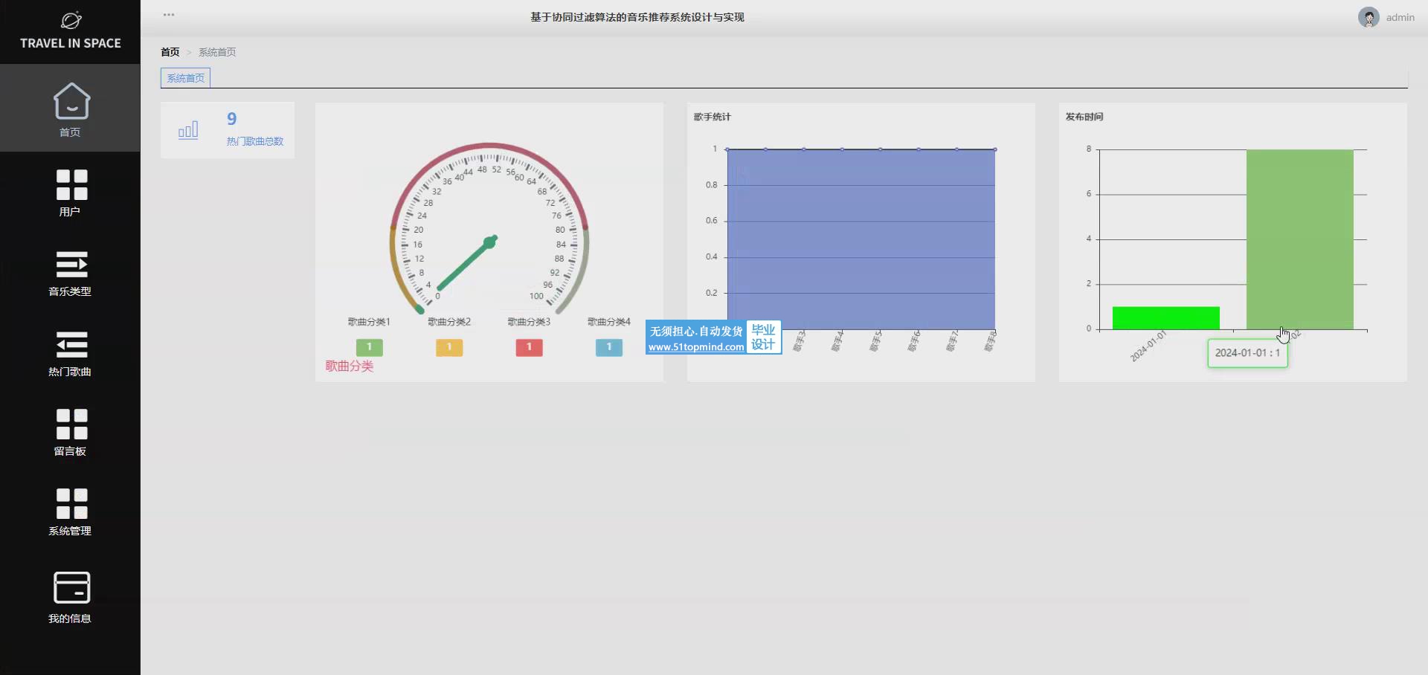This screenshot has width=1428, height=675.
Task: Click the 发布时间 chart title
Action: pyautogui.click(x=1084, y=117)
